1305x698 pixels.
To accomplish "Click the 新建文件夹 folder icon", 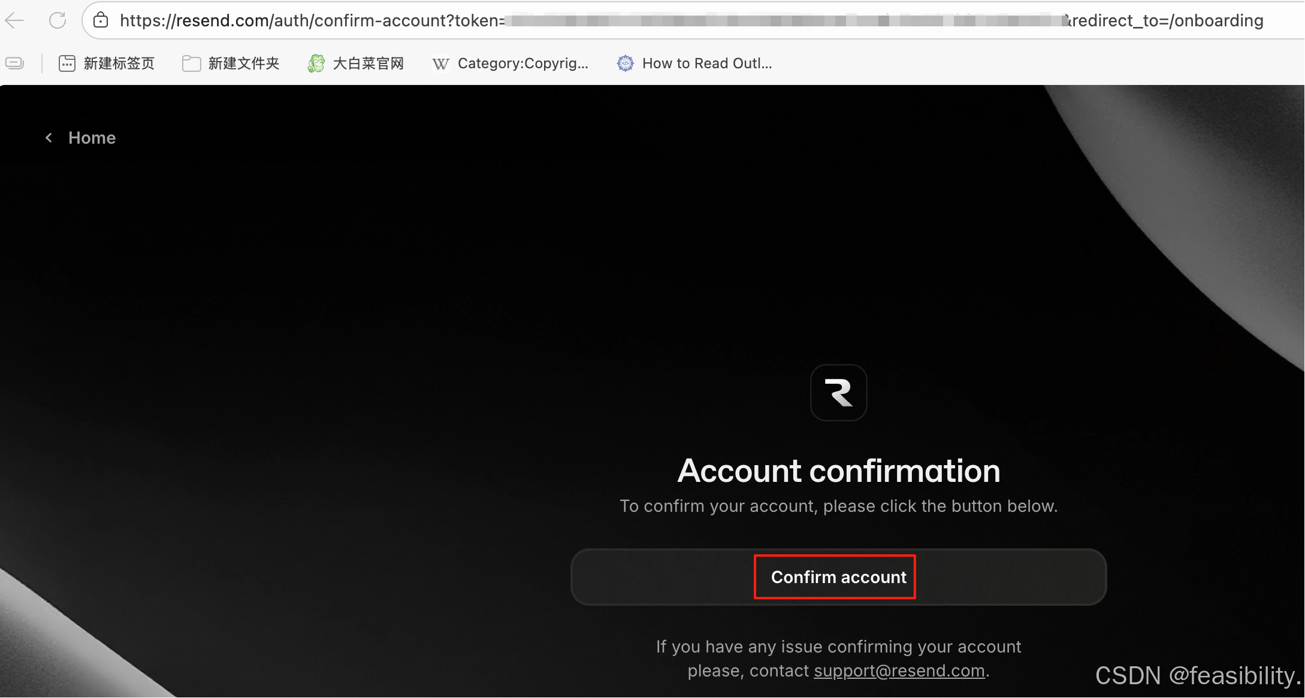I will (191, 63).
